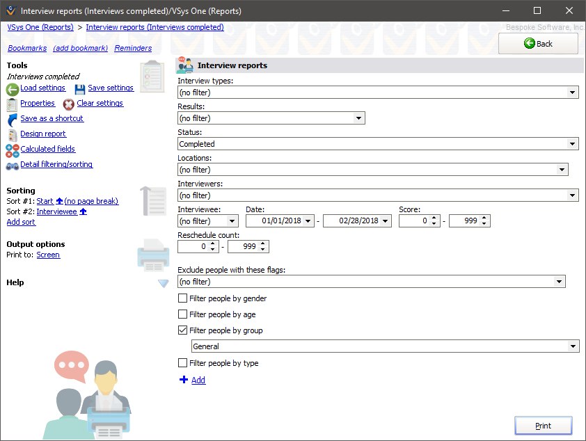
Task: Click the Print button
Action: tap(543, 425)
